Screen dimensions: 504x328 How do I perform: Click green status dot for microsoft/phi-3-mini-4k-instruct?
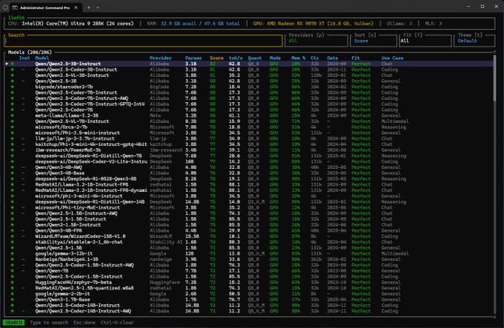[13, 196]
